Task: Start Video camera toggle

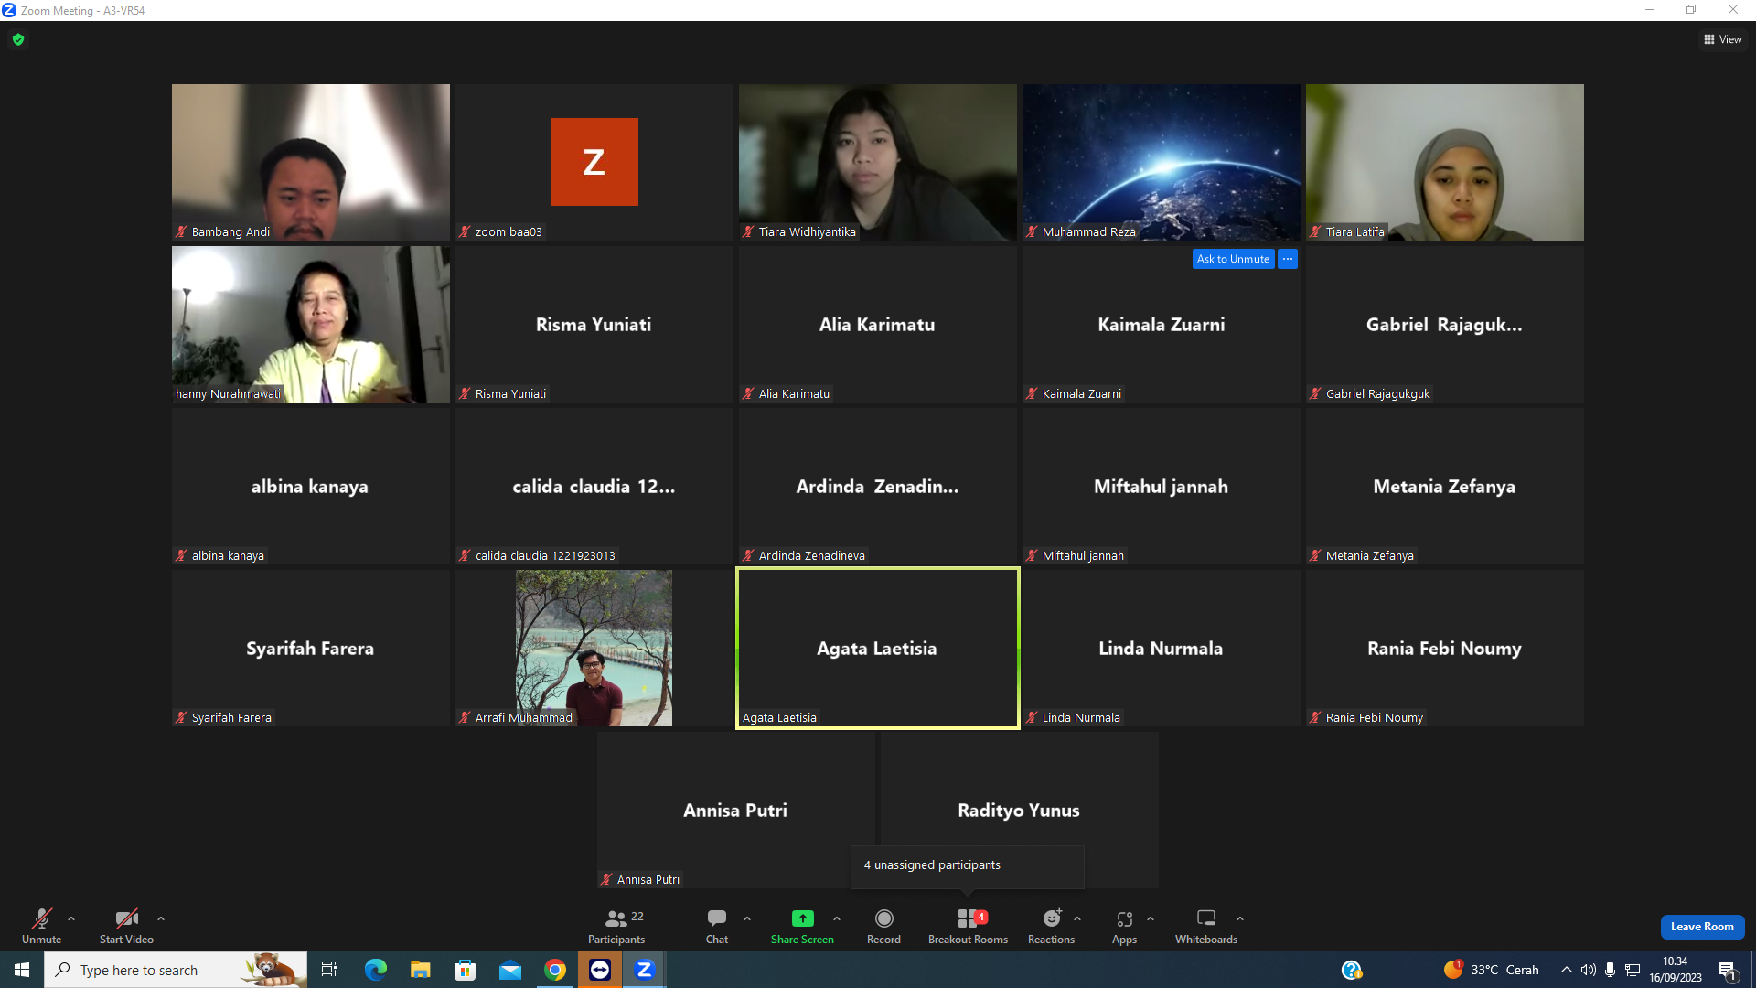Action: pos(126,925)
